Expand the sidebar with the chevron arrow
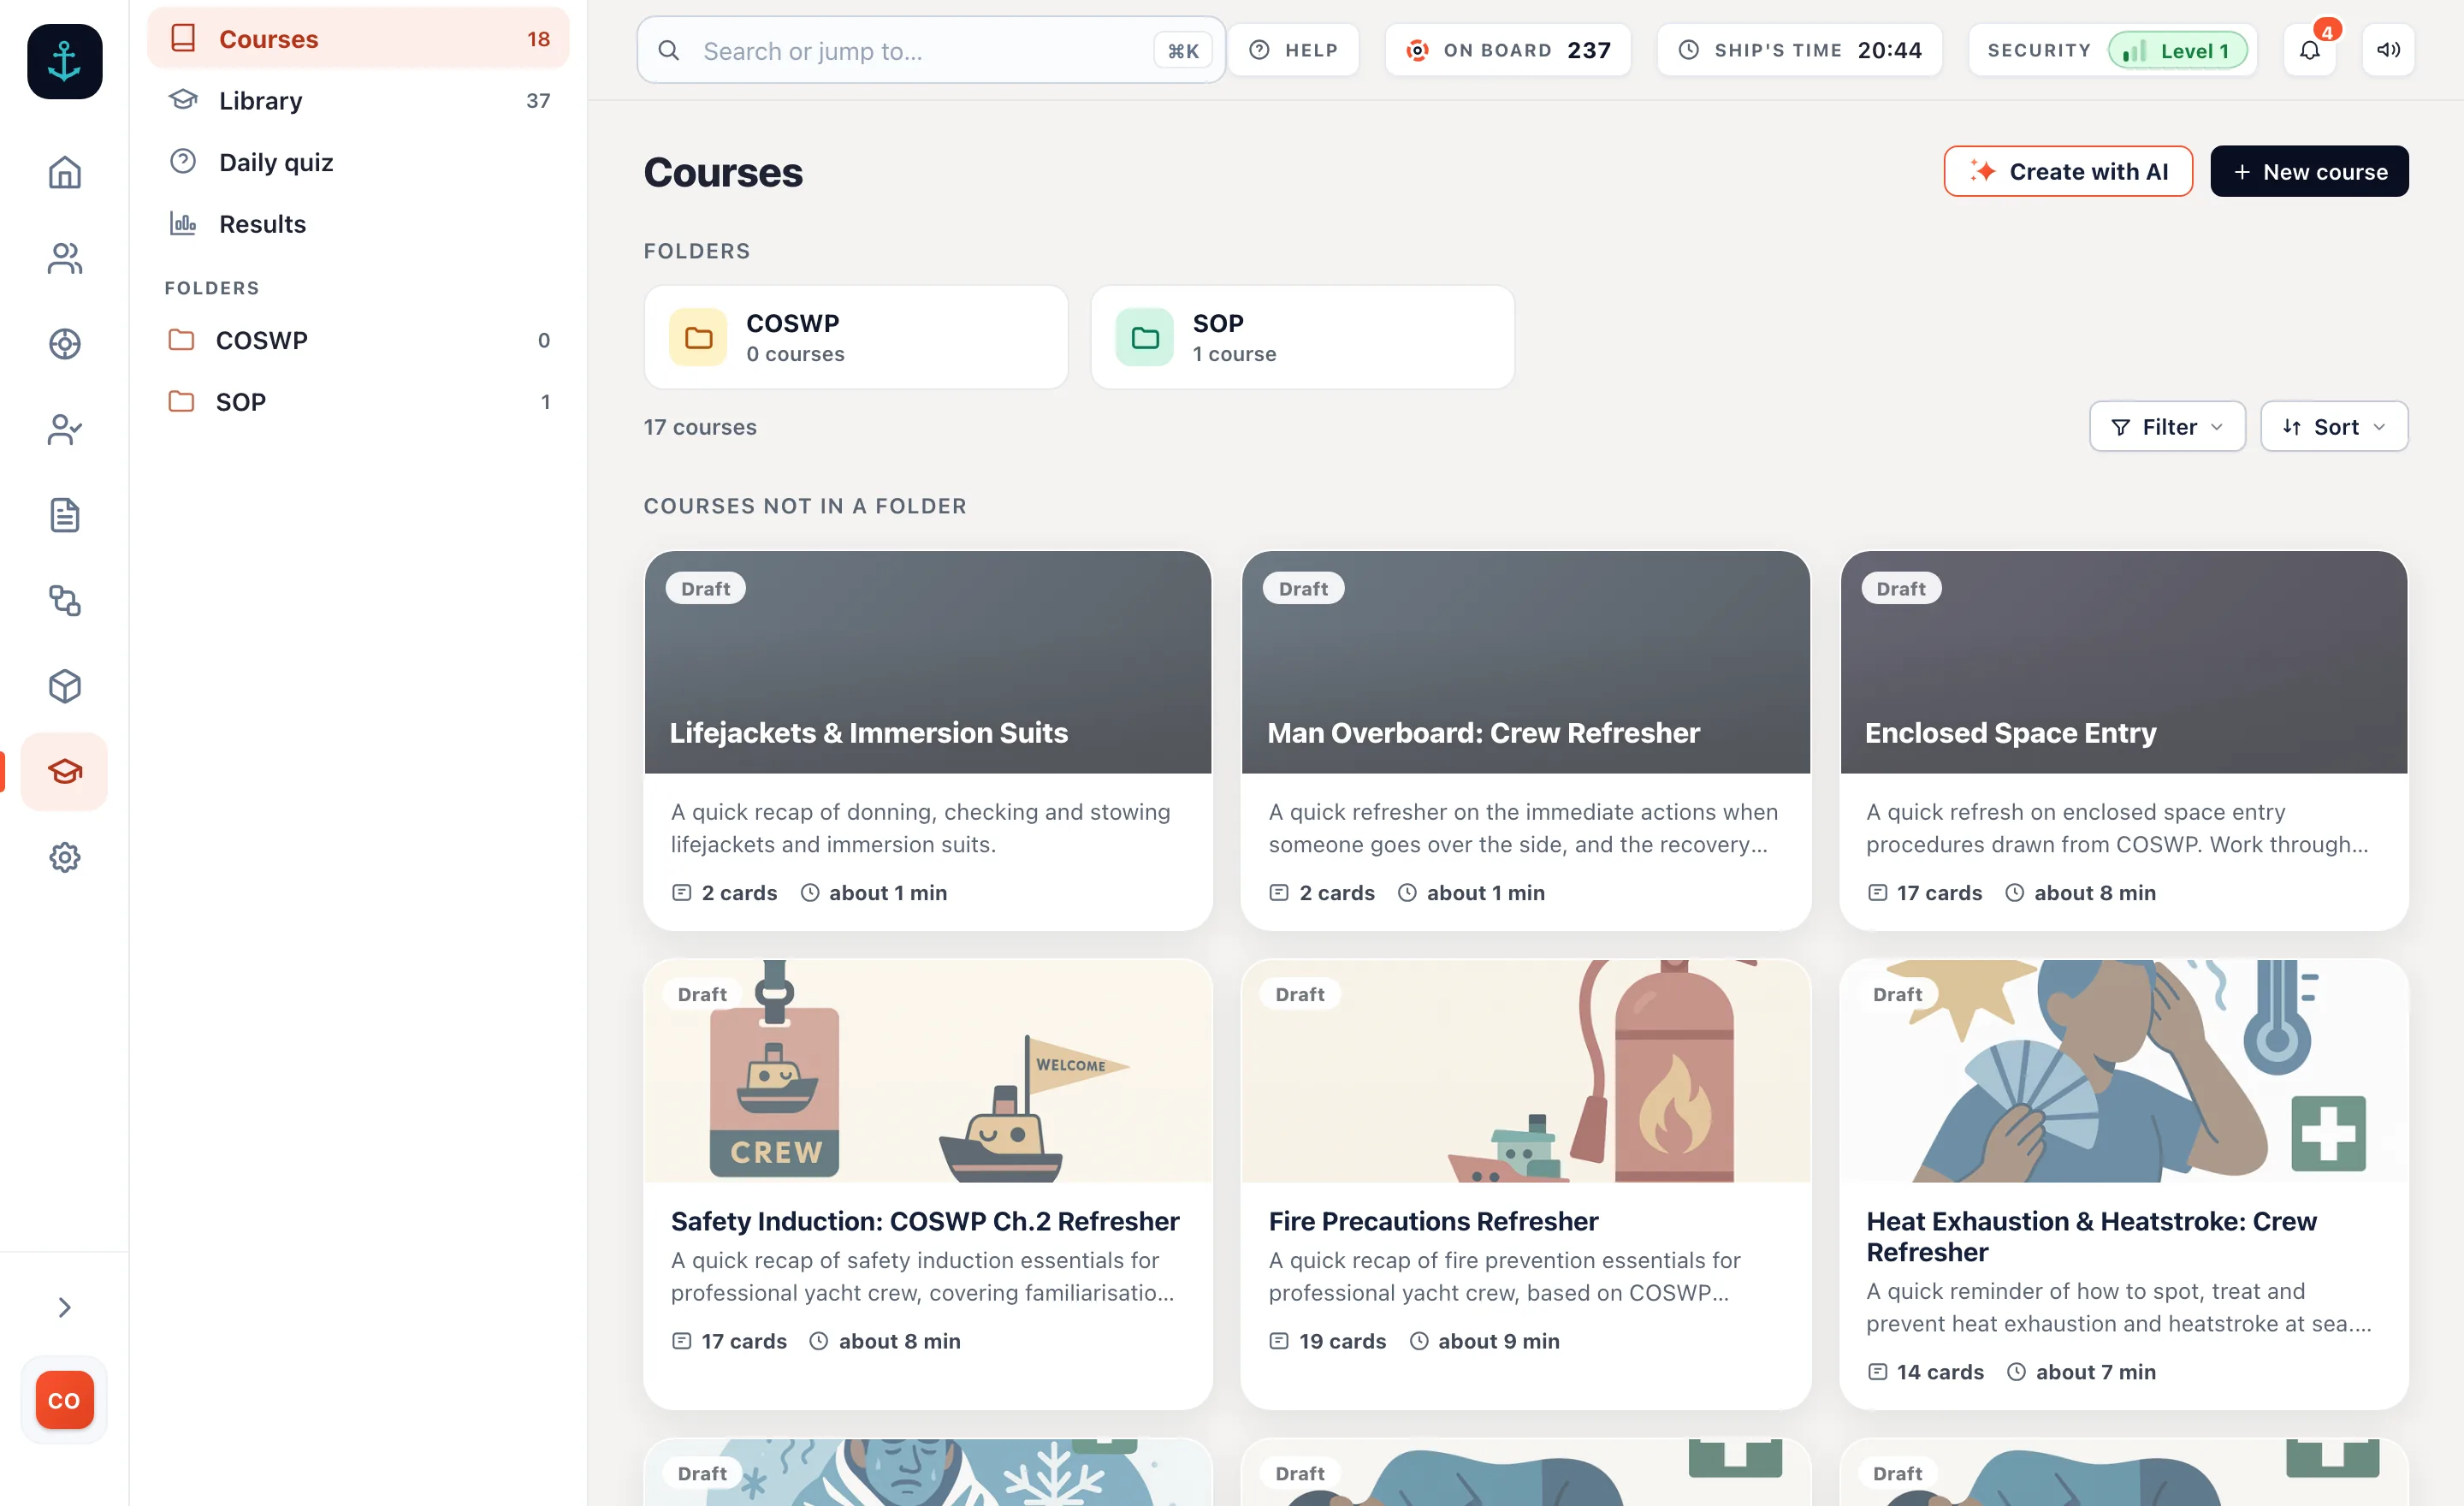Screen dimensions: 2464x1506 64,1307
